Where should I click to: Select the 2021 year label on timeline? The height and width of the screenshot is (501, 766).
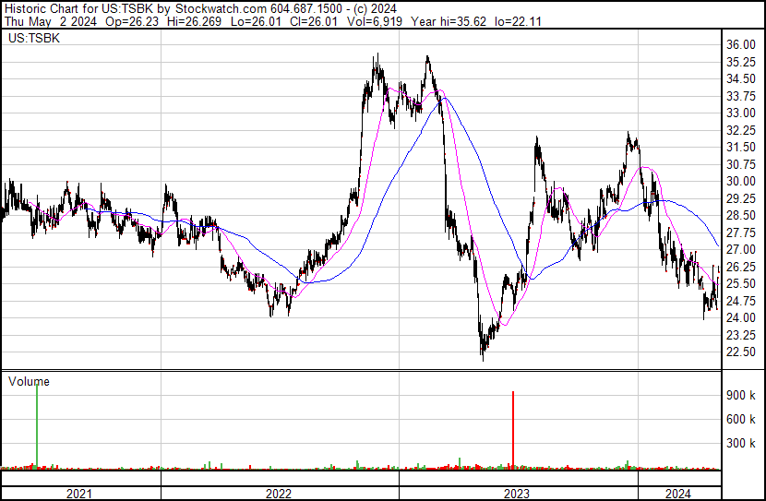click(80, 494)
